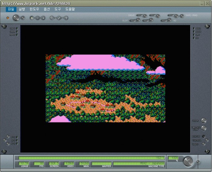Click the CAS indicator LED
This screenshot has width=212, height=172.
[x=194, y=35]
